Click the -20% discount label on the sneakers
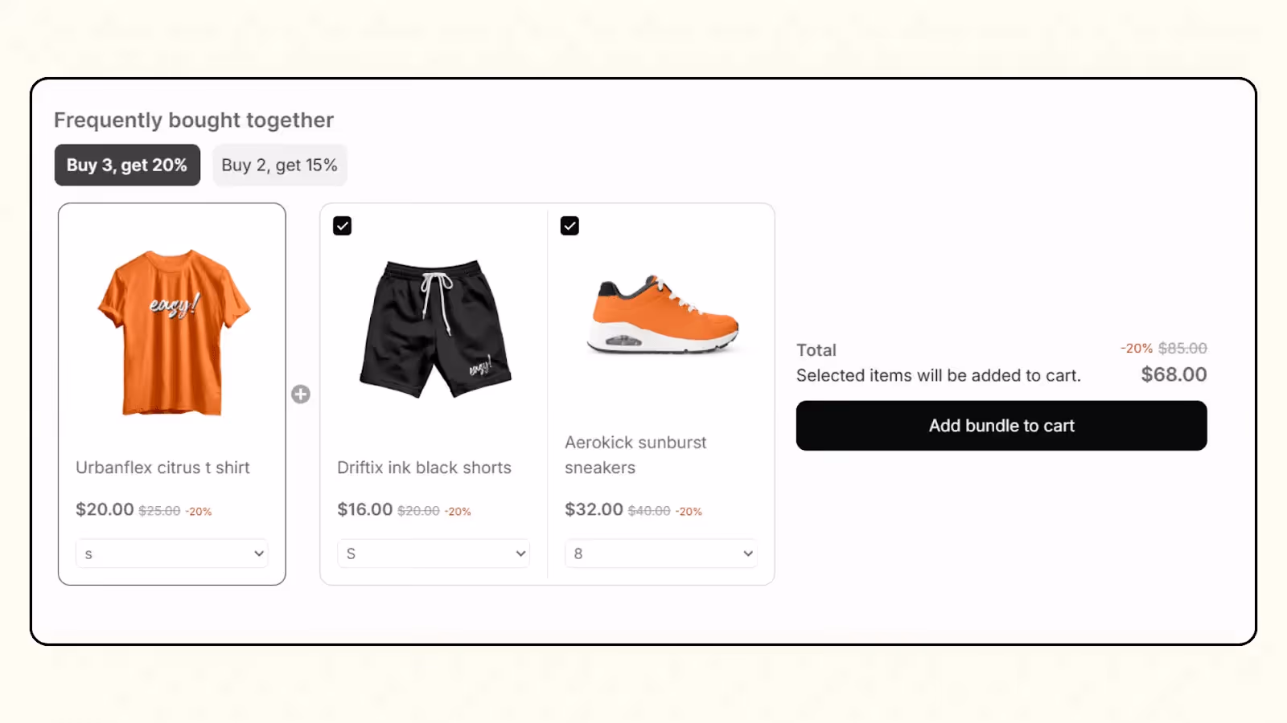This screenshot has width=1287, height=723. click(x=689, y=510)
